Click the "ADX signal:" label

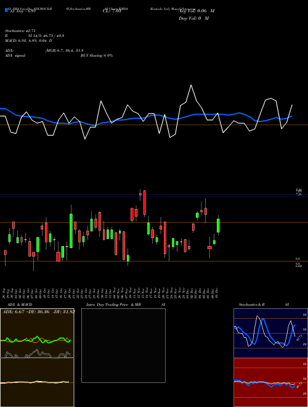15,55
